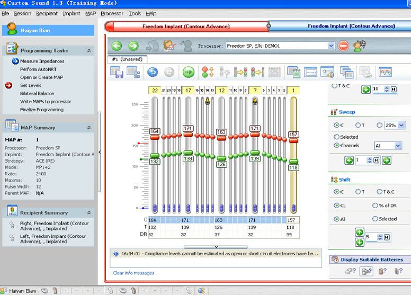The width and height of the screenshot is (411, 295).
Task: Click Open or Create MAP task
Action: pos(41,77)
